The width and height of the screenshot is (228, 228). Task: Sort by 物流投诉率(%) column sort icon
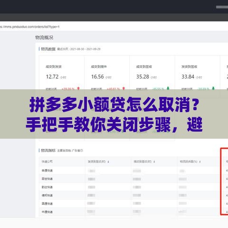pos(200,161)
